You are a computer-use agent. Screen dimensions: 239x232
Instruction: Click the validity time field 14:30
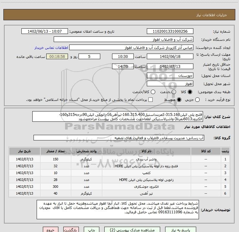[x=123, y=67]
